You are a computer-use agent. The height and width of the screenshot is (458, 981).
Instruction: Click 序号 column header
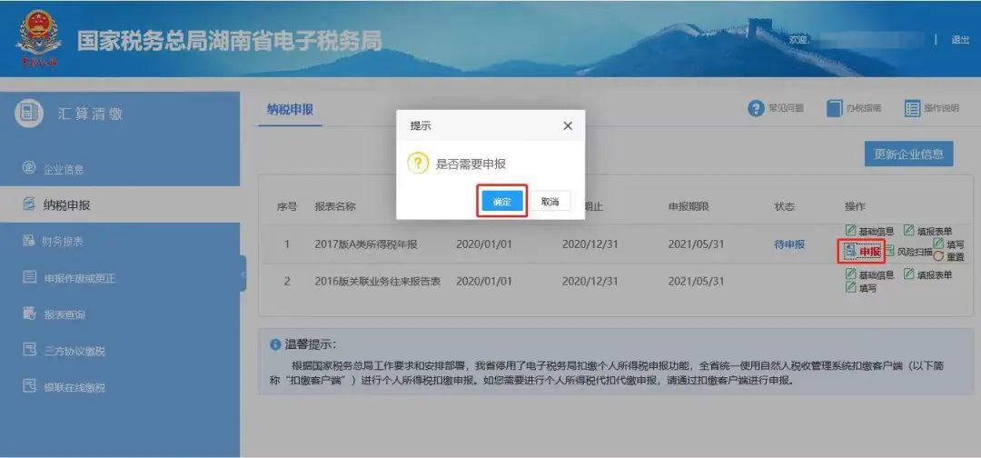coord(286,206)
